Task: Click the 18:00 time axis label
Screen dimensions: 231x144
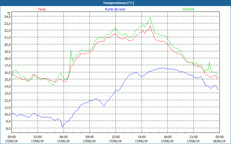Action: pyautogui.click(x=168, y=137)
